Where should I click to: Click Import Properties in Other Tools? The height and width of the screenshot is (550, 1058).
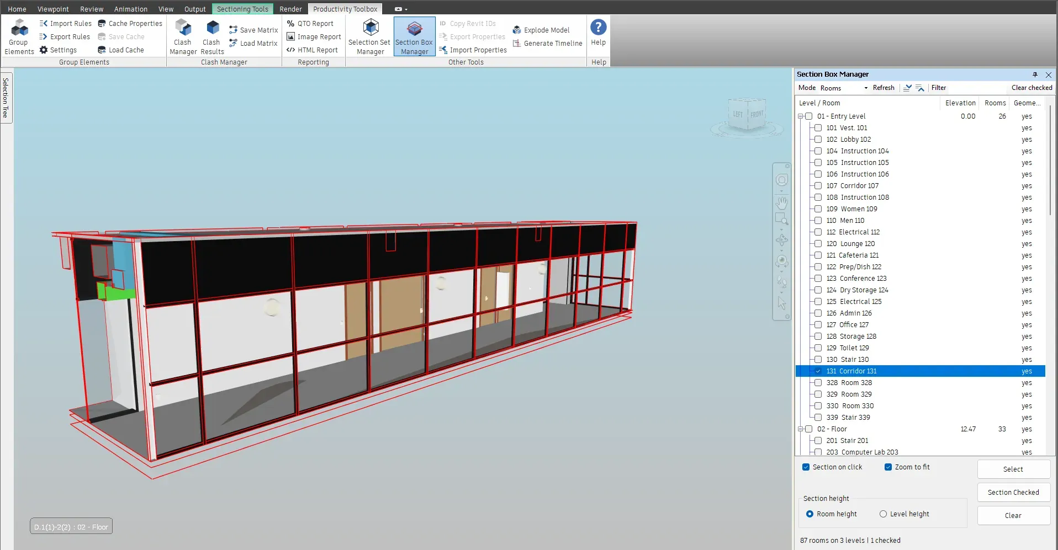(473, 50)
